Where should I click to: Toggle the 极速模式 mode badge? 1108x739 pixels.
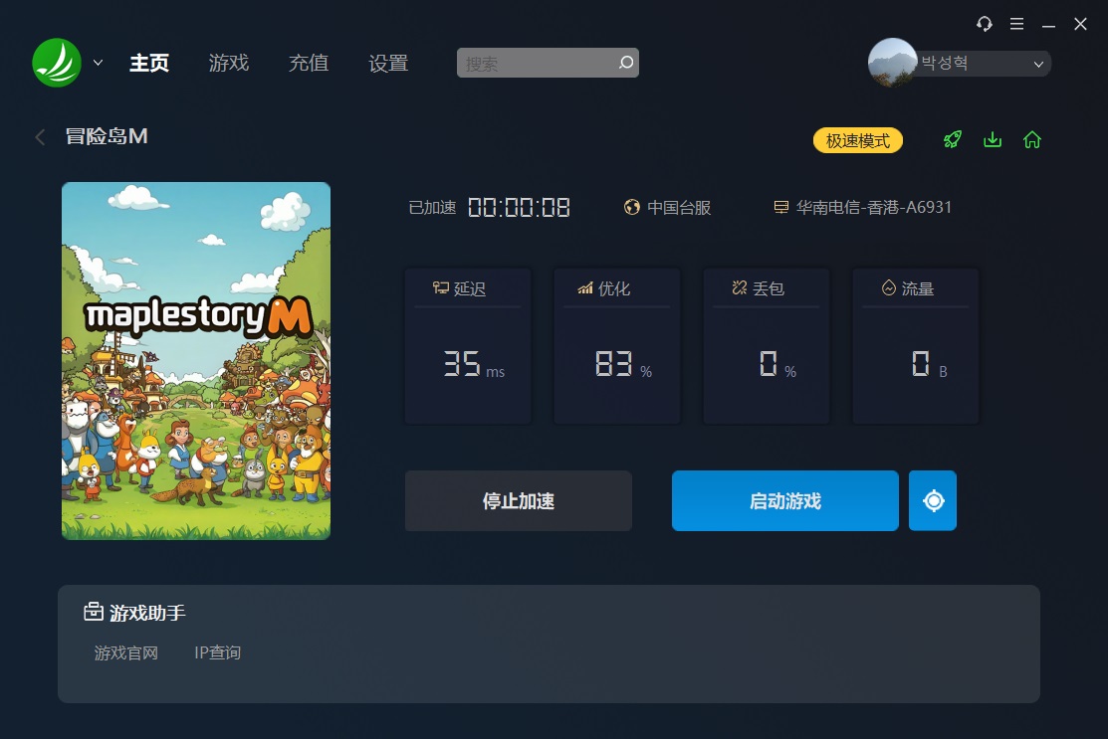[858, 140]
